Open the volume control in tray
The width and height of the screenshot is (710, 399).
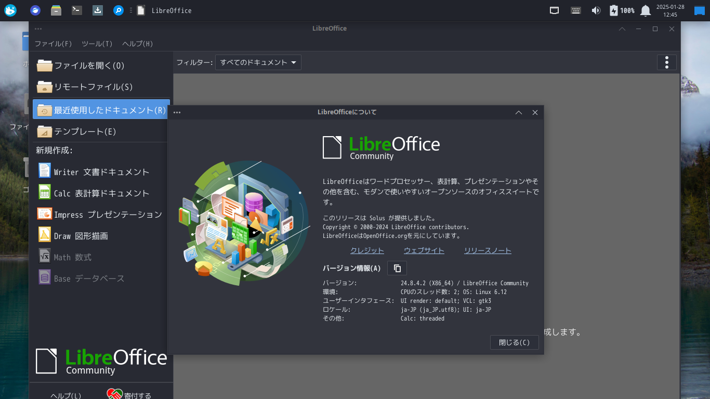click(596, 10)
